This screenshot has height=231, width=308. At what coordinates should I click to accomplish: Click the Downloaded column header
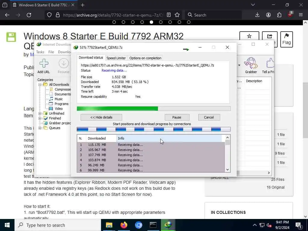tap(101, 138)
